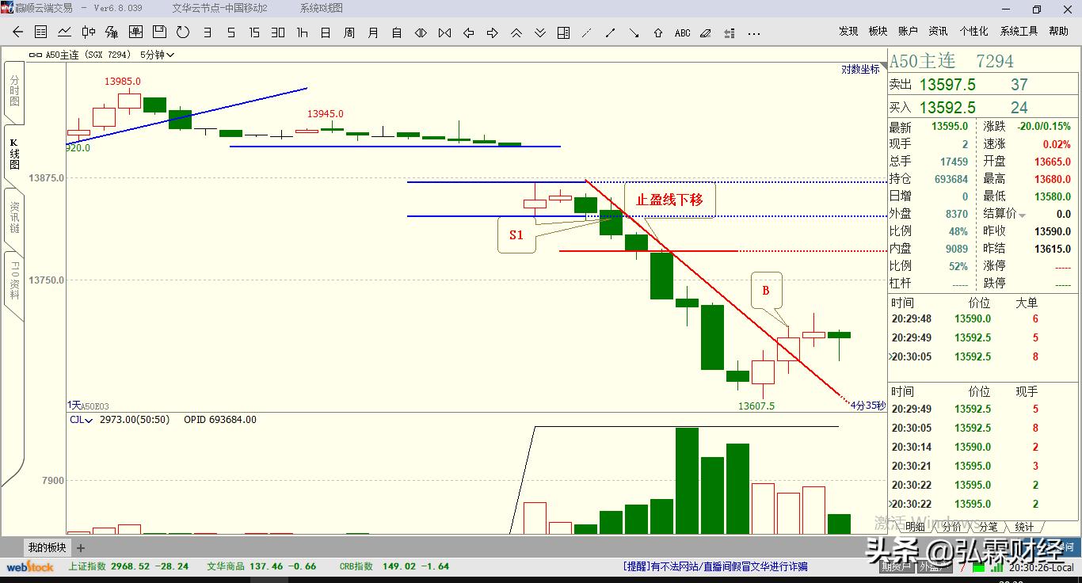The height and width of the screenshot is (583, 1082).
Task: Open the 帮助 menu
Action: coord(1058,32)
